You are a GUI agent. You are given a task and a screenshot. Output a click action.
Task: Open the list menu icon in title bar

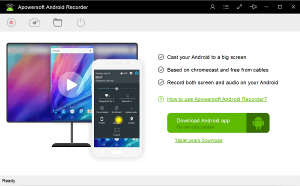[226, 7]
